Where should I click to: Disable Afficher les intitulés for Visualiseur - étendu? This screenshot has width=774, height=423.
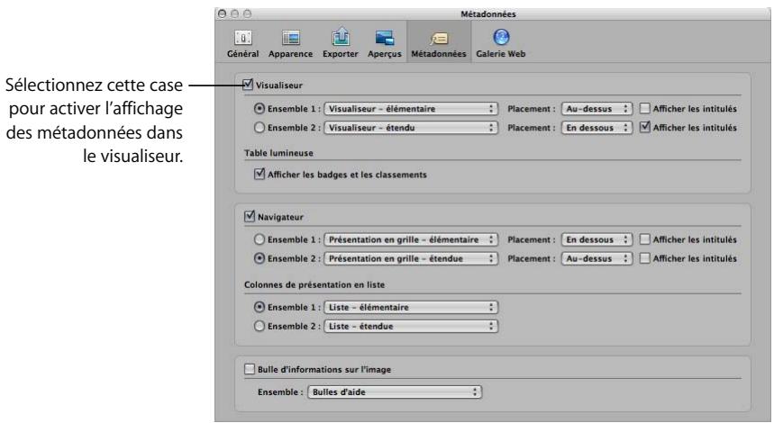tap(644, 127)
